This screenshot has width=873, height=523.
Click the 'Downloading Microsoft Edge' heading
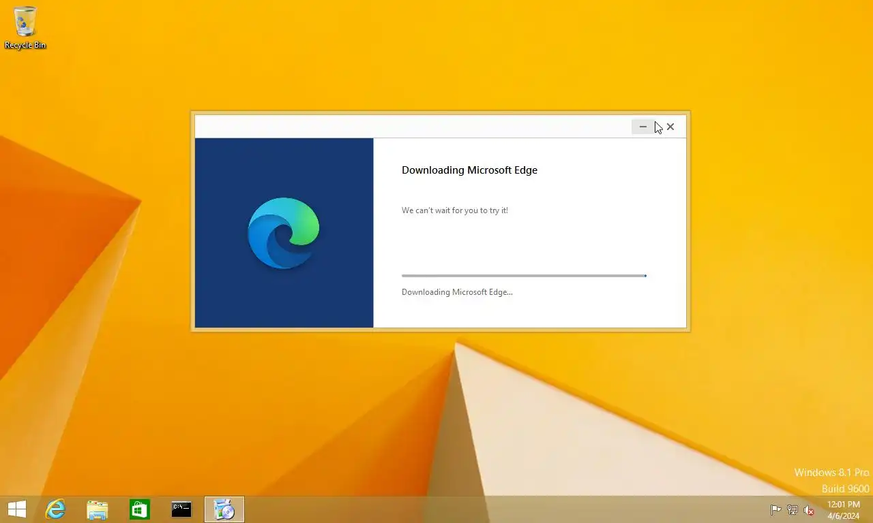pyautogui.click(x=469, y=170)
